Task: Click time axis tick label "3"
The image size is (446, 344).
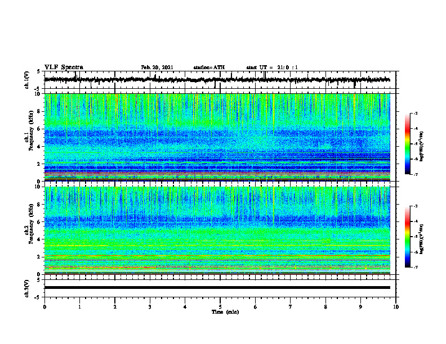Action: [150, 307]
